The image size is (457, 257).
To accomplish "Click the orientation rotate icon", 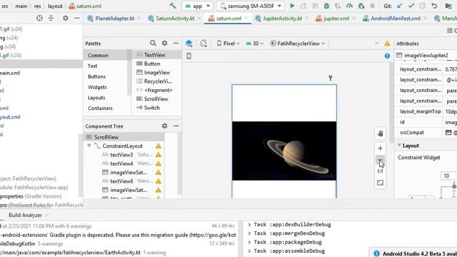I will coord(204,44).
